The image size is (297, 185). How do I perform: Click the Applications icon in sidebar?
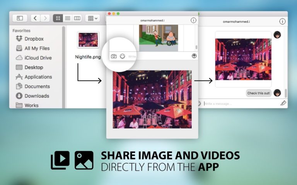19,77
